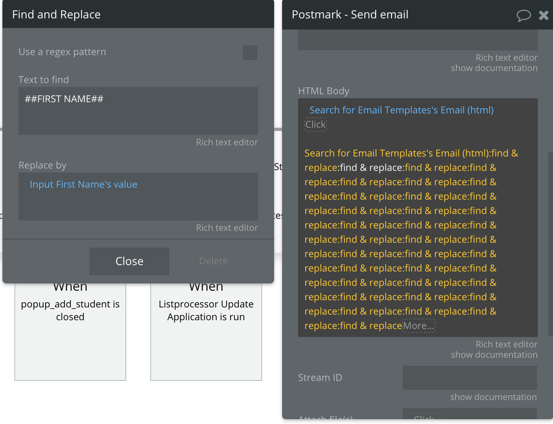Click the Stream ID input field
The width and height of the screenshot is (553, 424).
pos(470,378)
